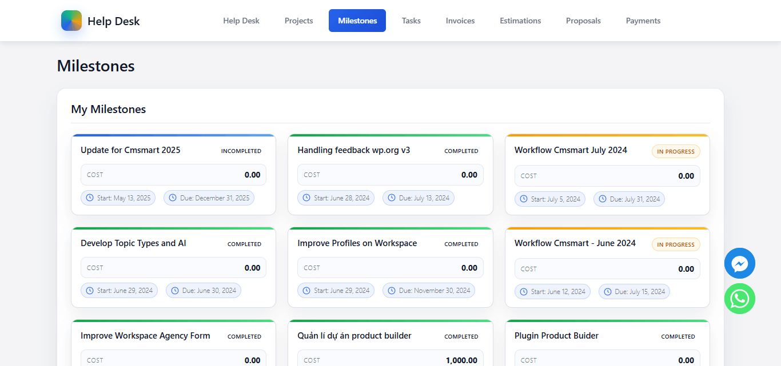781x366 pixels.
Task: Click the Help Desk logo icon
Action: (x=71, y=21)
